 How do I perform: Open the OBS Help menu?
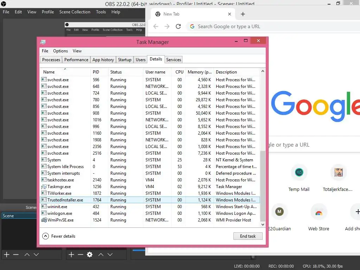pos(116,12)
